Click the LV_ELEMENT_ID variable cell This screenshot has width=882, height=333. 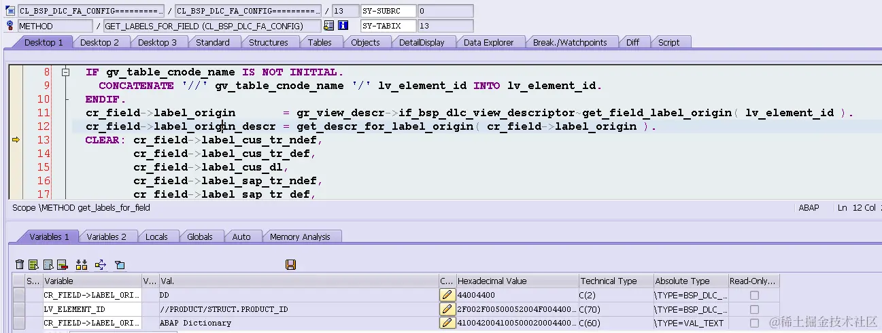coord(92,309)
